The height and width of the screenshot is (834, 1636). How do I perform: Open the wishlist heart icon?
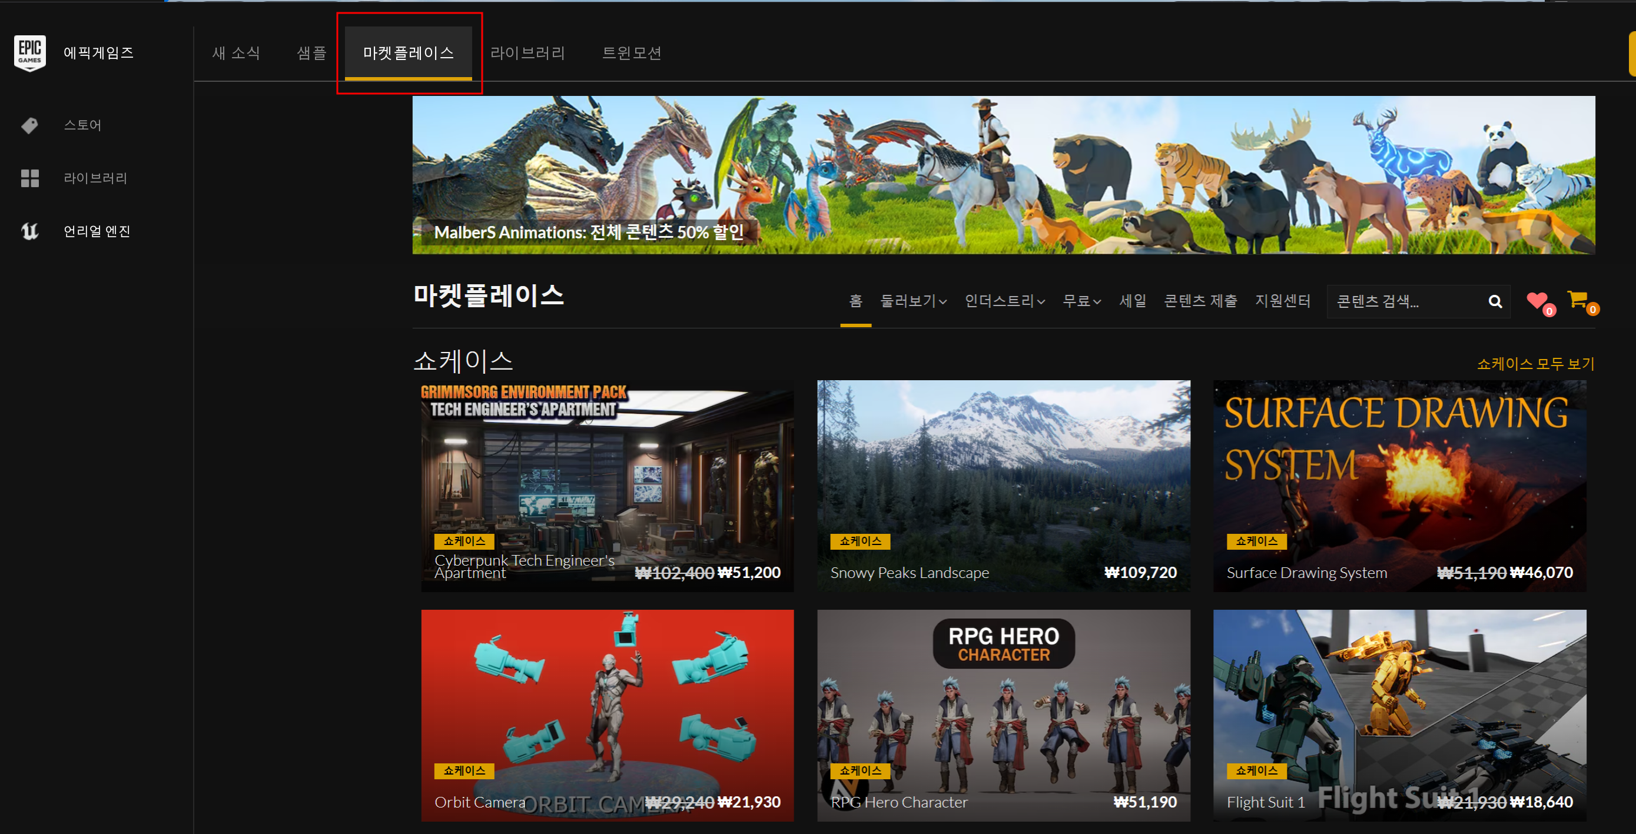tap(1537, 300)
